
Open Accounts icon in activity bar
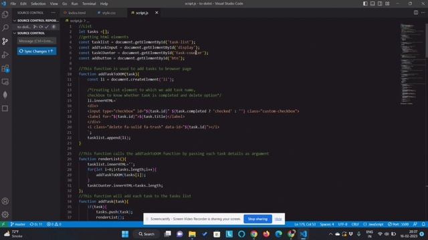pyautogui.click(x=5, y=201)
